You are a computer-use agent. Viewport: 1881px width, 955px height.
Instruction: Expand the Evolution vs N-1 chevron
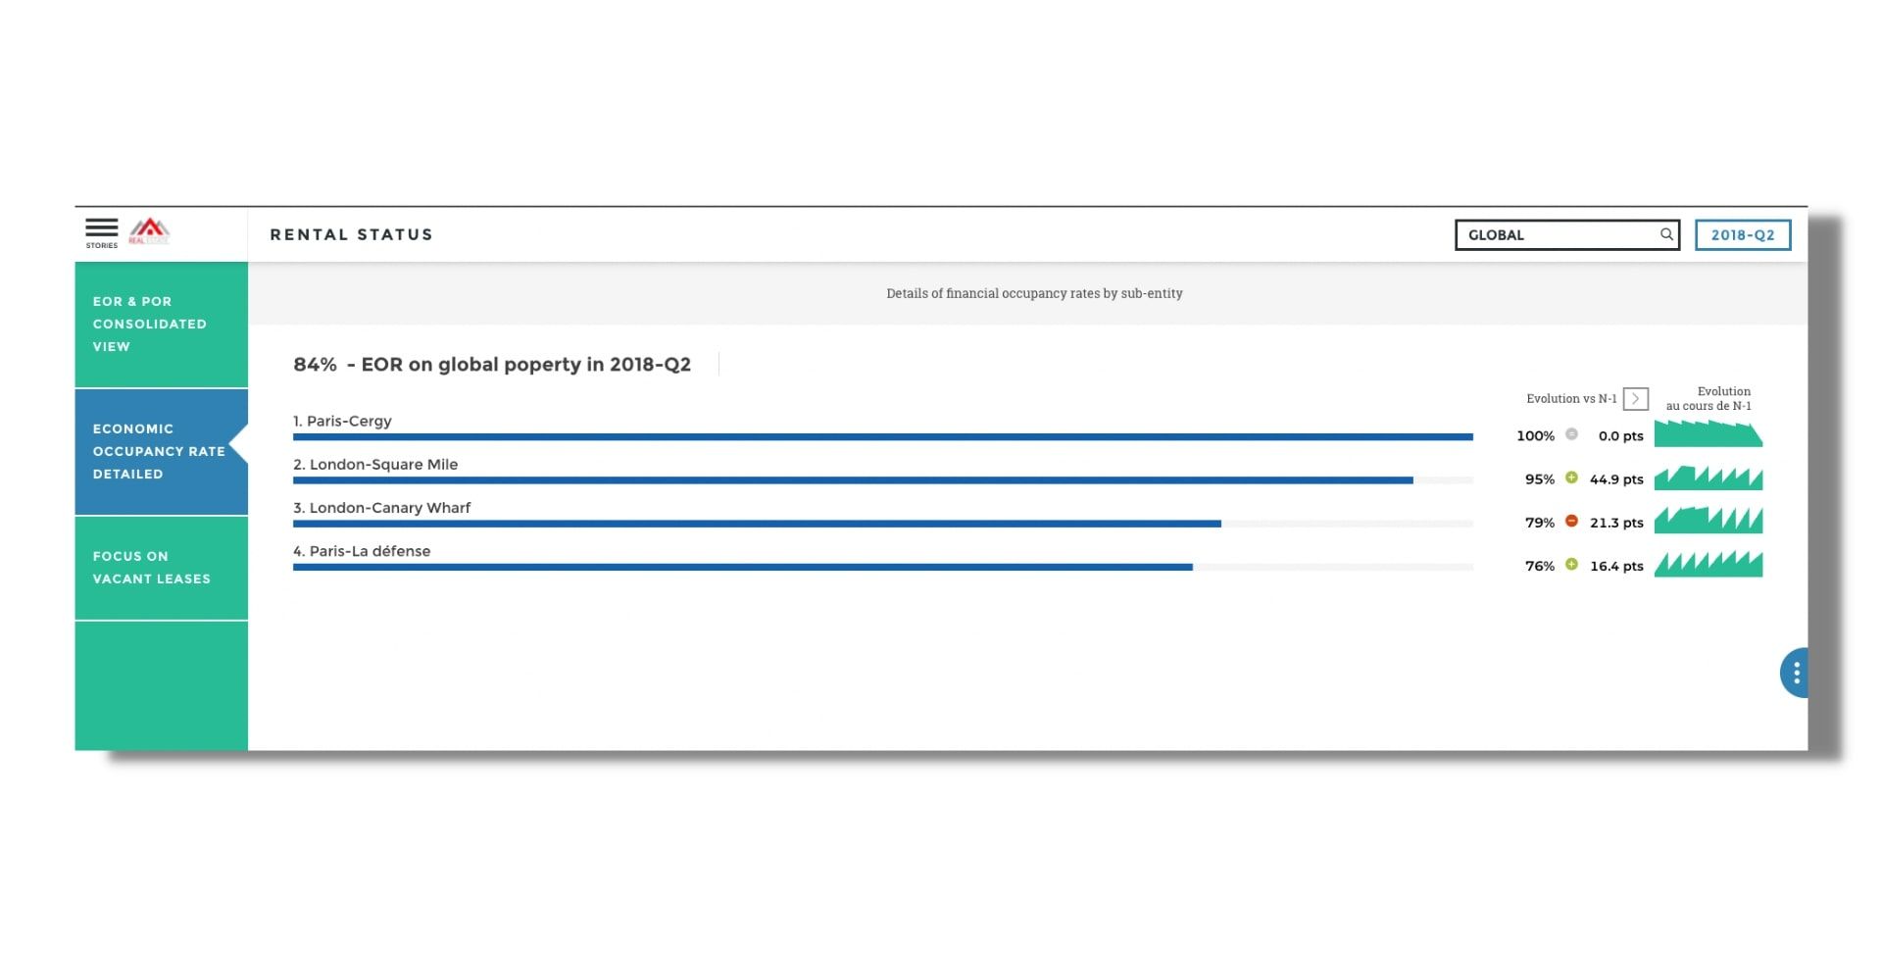pyautogui.click(x=1635, y=398)
